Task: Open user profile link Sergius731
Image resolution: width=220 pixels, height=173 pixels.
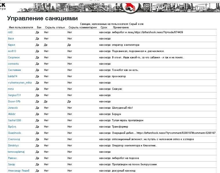Action: pyautogui.click(x=15, y=95)
